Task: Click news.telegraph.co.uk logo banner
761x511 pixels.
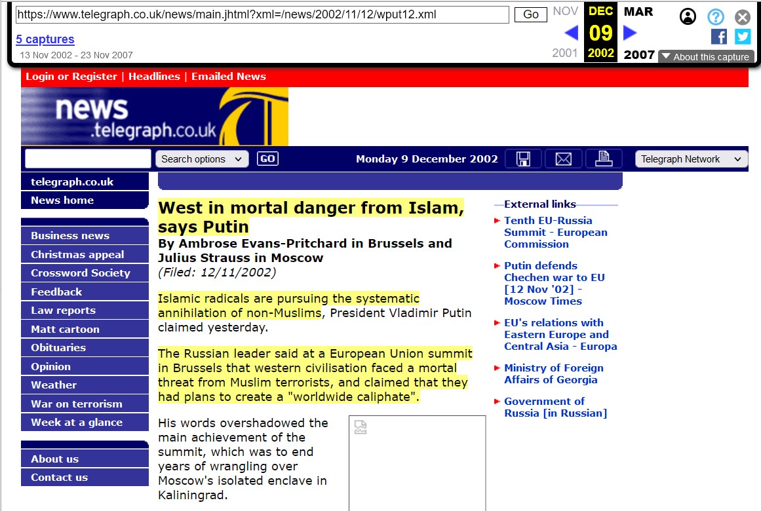Action: point(155,117)
